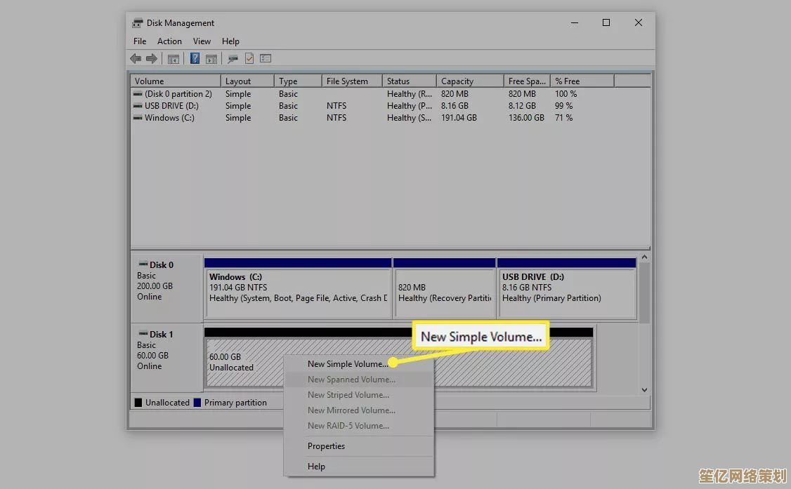Open the File menu
The height and width of the screenshot is (489, 791).
(x=140, y=41)
